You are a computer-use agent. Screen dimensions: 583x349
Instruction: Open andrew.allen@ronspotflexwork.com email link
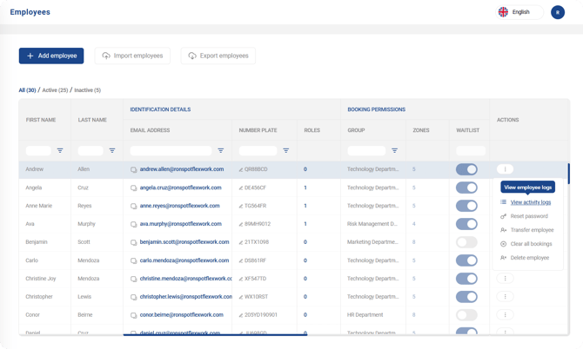click(x=182, y=169)
